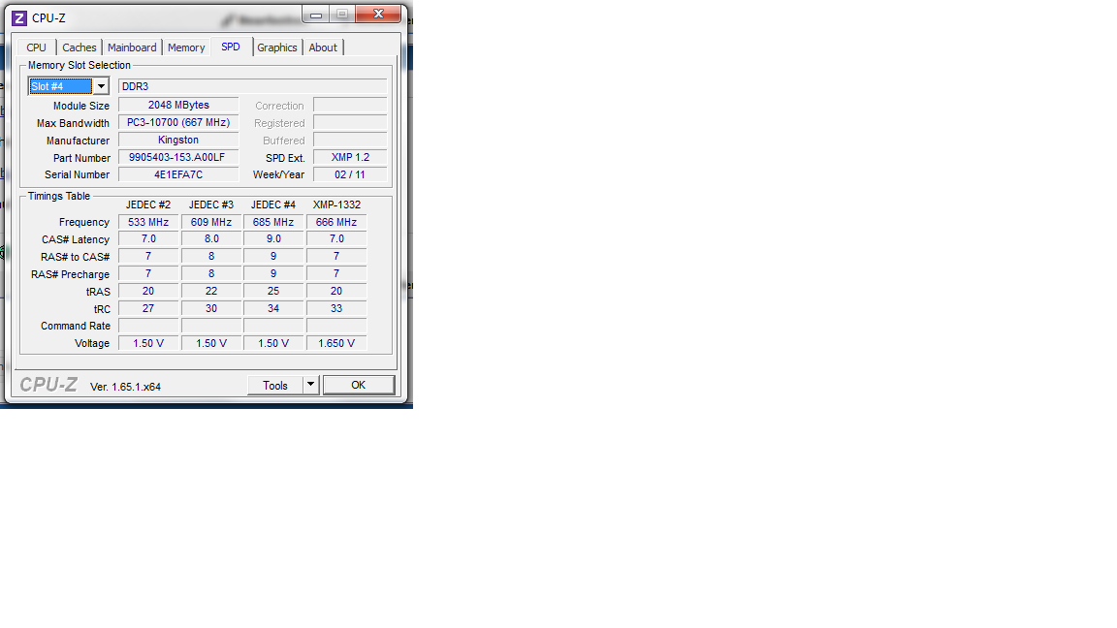Click the JEDEC #4 column header

[x=272, y=204]
